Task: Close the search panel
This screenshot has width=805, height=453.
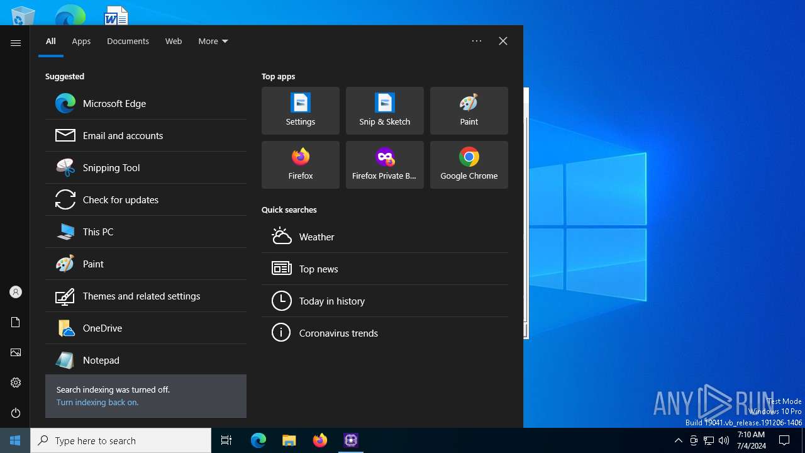Action: click(503, 41)
